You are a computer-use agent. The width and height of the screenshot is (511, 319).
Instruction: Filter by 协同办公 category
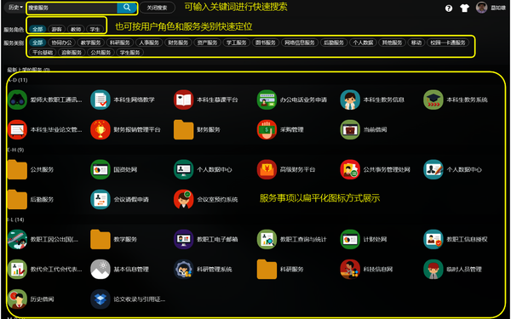point(61,43)
